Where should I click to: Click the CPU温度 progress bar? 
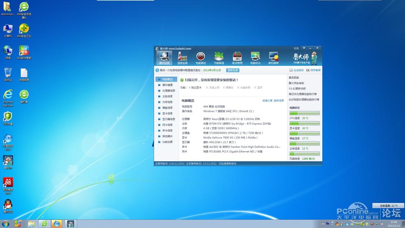click(305, 113)
